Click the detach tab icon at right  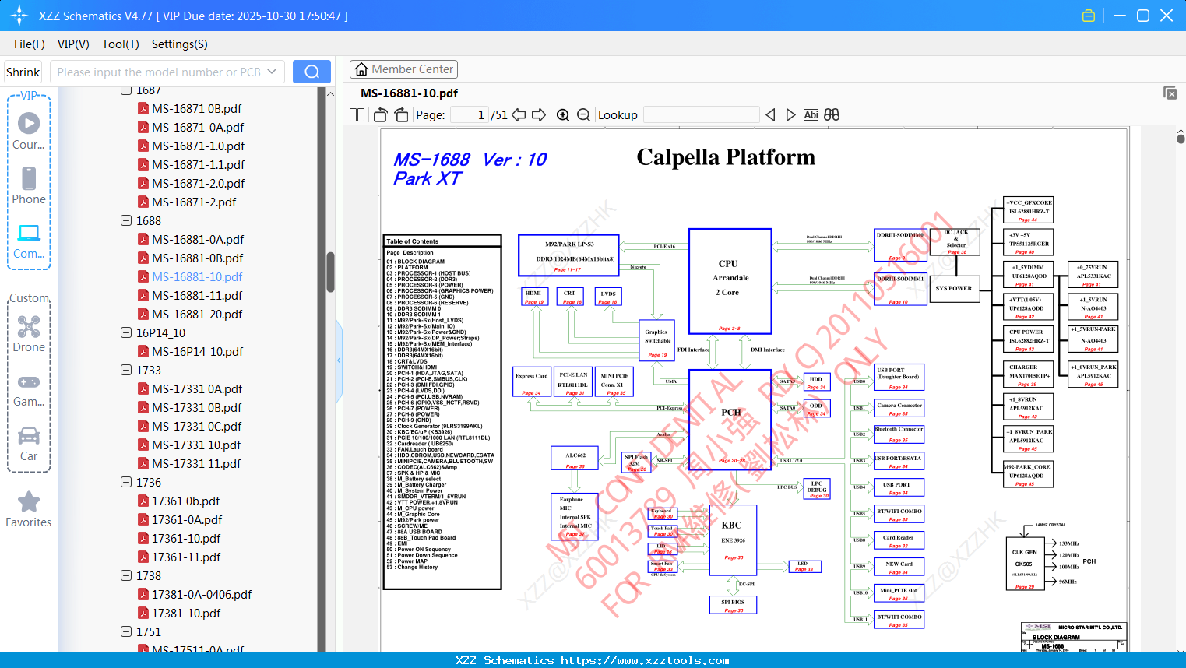pyautogui.click(x=1170, y=93)
